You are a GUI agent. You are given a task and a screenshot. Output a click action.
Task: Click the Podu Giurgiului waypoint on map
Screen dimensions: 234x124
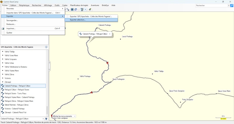[180, 102]
